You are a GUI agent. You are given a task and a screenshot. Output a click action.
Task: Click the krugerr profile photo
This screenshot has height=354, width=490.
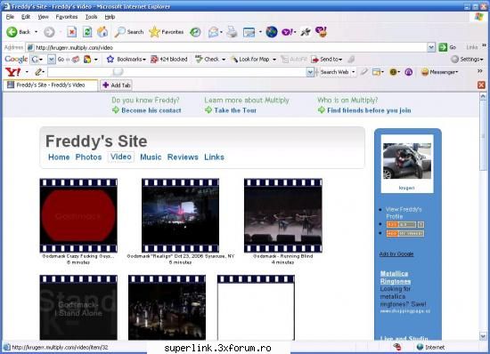click(407, 161)
